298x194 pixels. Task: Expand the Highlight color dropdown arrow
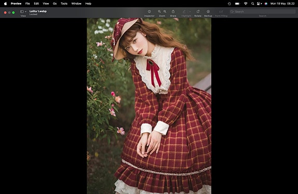pos(190,11)
